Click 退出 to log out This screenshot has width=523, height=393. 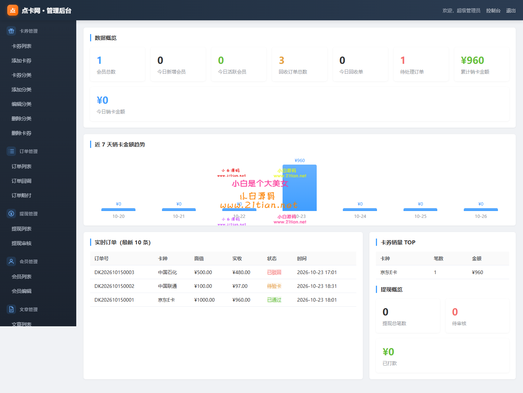[511, 11]
